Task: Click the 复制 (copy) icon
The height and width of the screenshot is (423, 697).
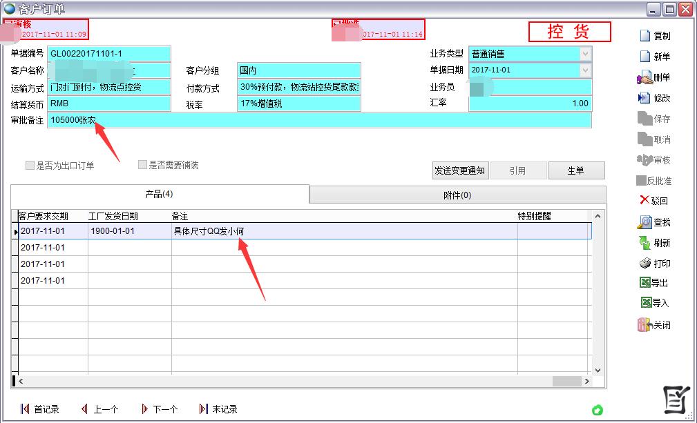Action: [645, 36]
